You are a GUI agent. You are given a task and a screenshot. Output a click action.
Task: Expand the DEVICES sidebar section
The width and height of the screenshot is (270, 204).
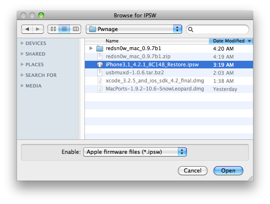pyautogui.click(x=22, y=43)
